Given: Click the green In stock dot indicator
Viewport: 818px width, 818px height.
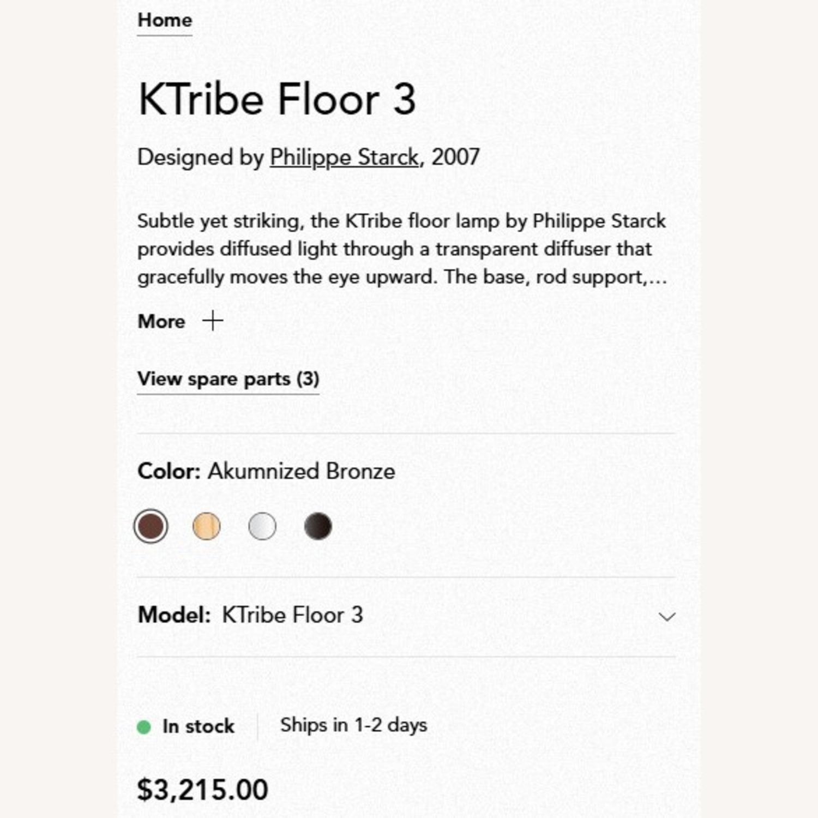Looking at the screenshot, I should coord(145,726).
